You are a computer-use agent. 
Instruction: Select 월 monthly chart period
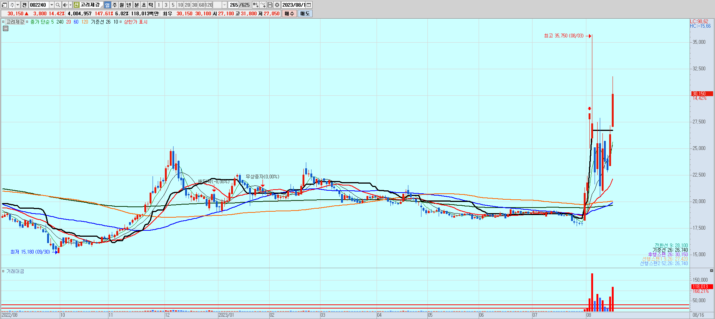coord(122,5)
